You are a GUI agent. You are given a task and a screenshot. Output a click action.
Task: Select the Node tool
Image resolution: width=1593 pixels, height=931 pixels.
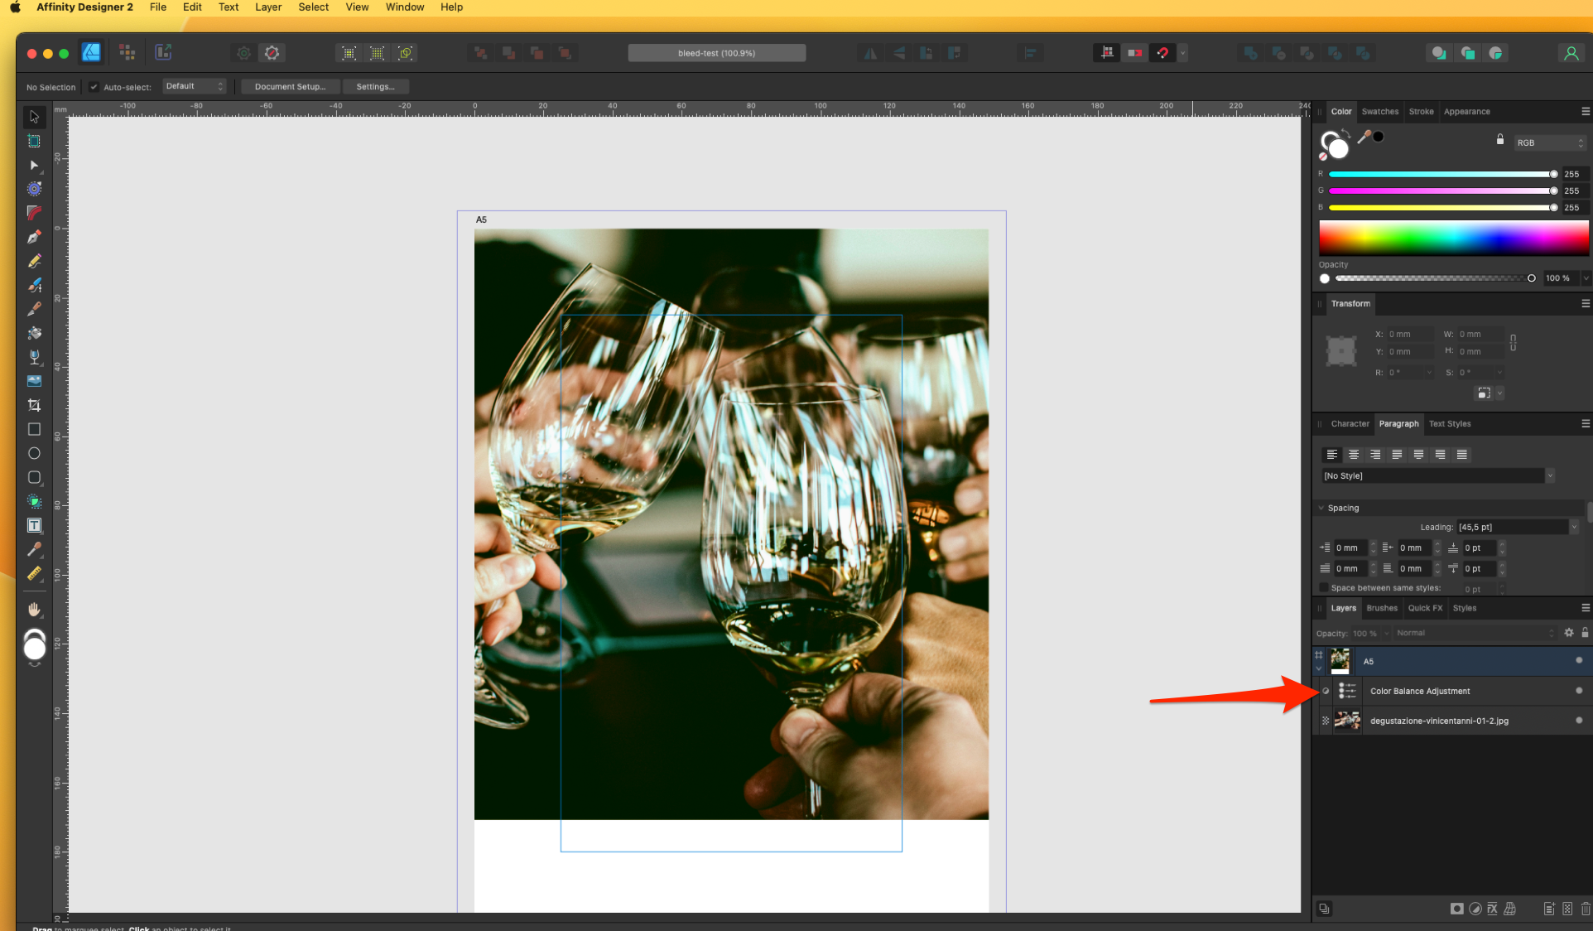point(34,165)
